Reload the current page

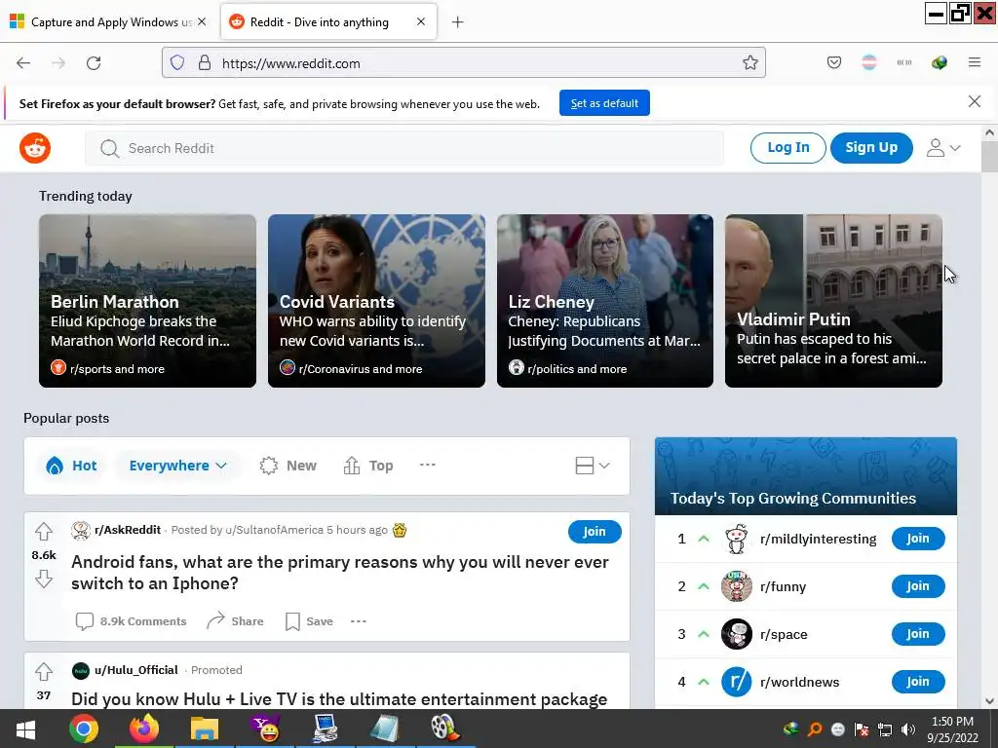click(94, 63)
